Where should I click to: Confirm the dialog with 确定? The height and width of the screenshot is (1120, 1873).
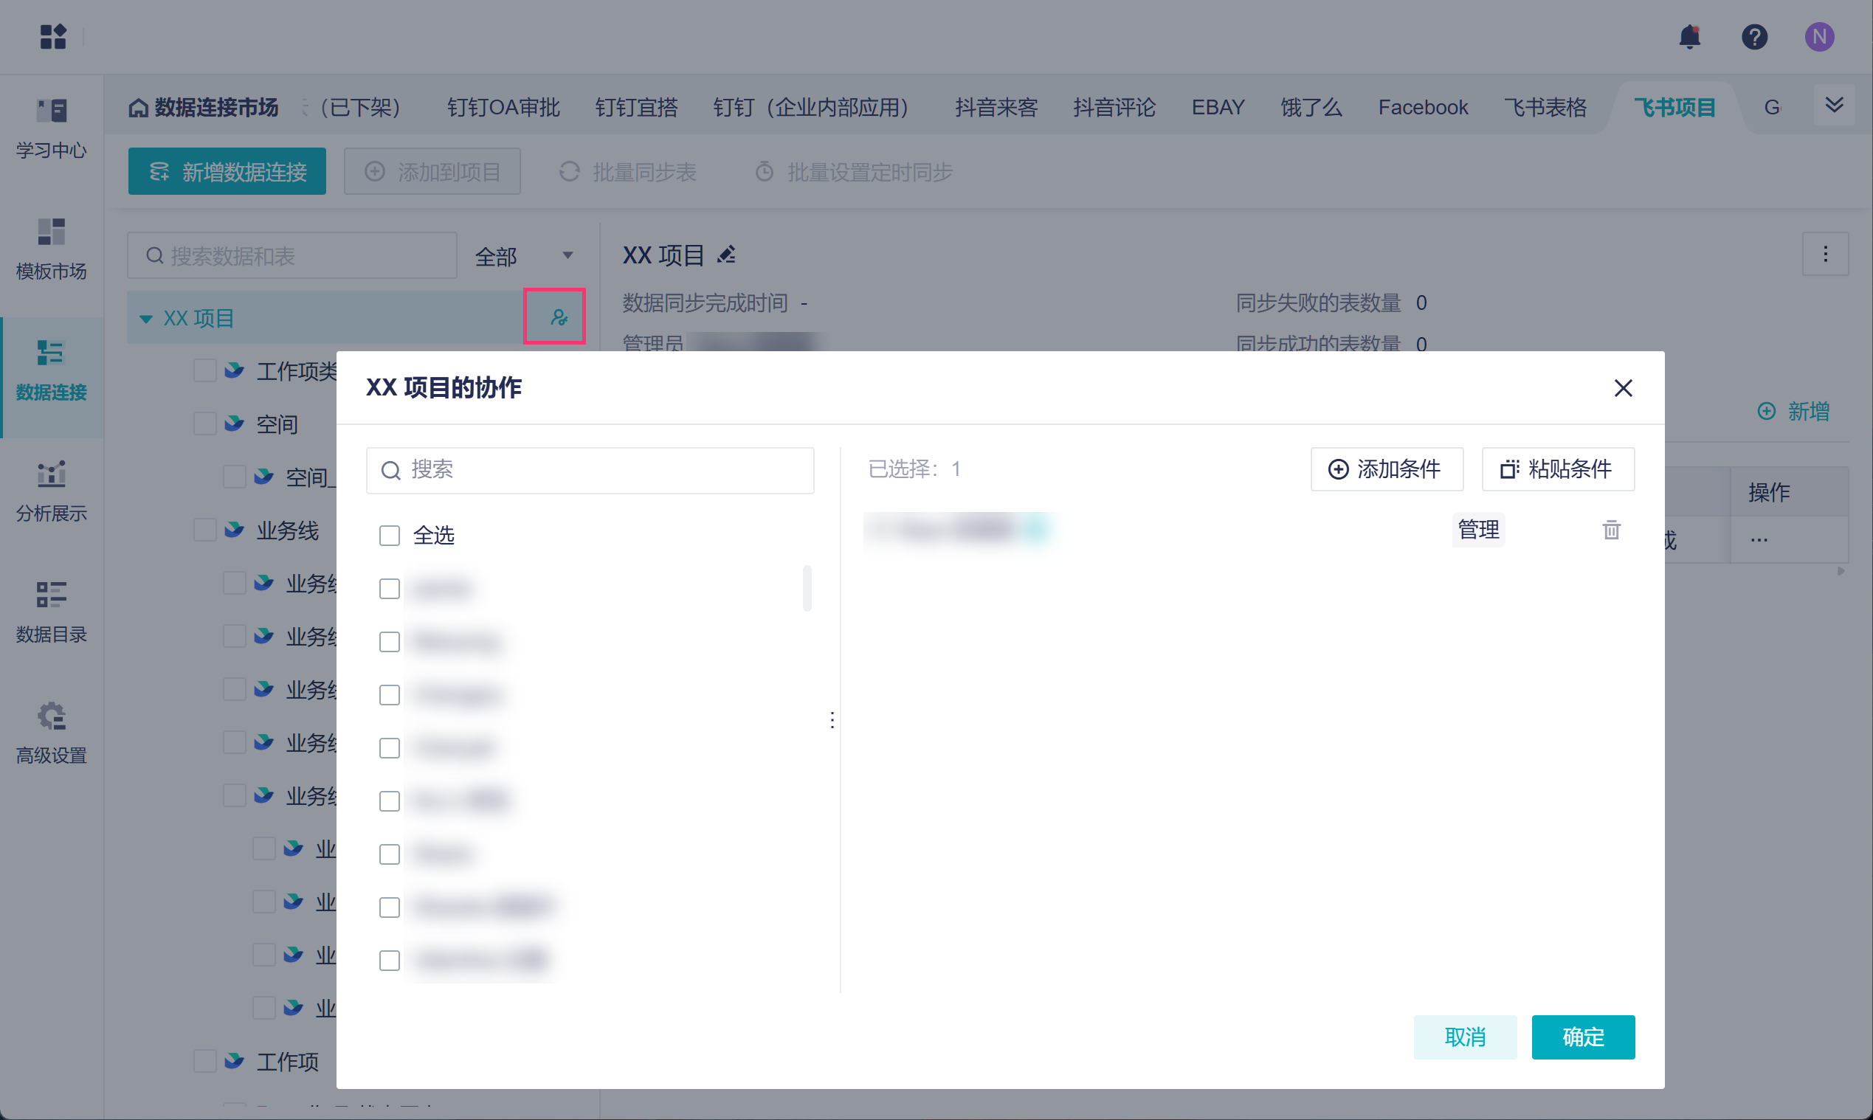click(x=1582, y=1036)
